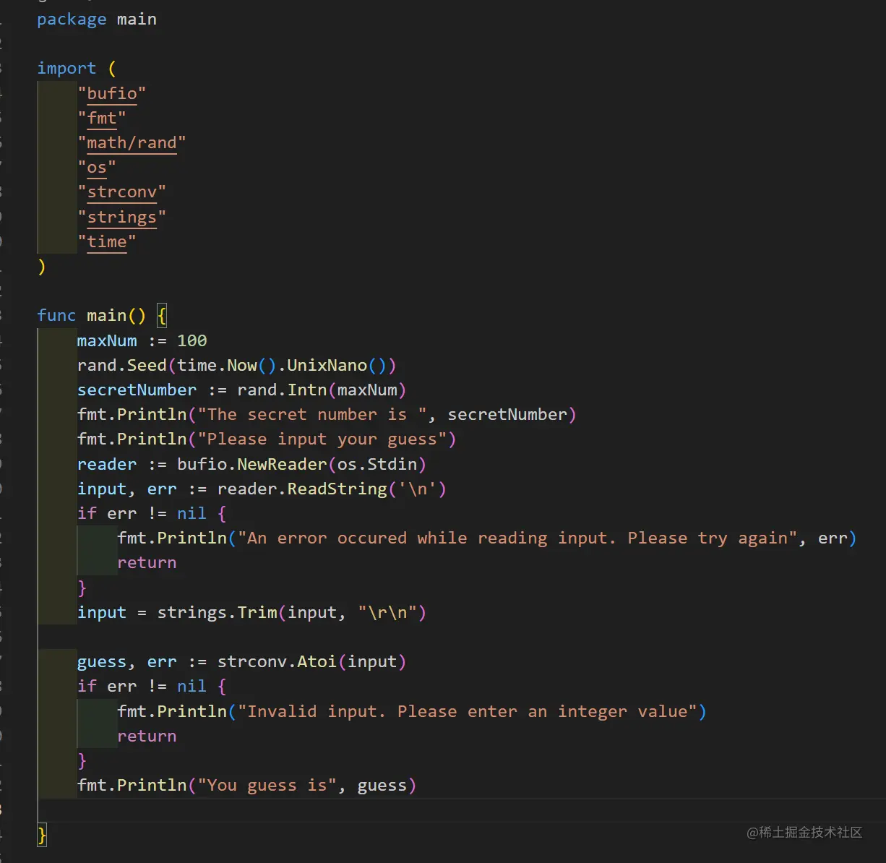Click "An error occured while reading" string

517,538
